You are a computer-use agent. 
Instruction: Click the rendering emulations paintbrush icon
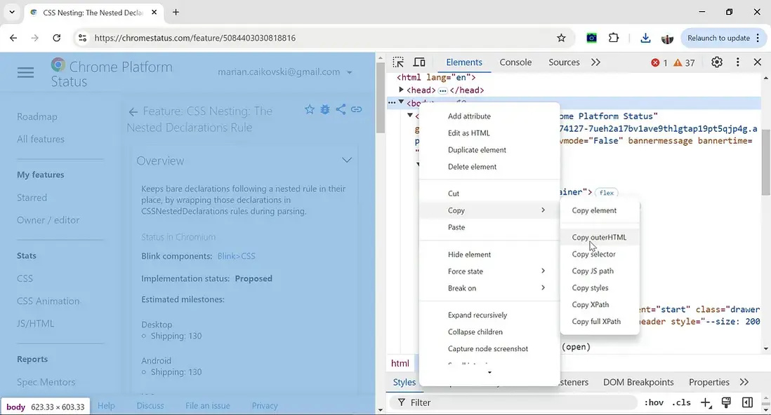[x=726, y=402]
